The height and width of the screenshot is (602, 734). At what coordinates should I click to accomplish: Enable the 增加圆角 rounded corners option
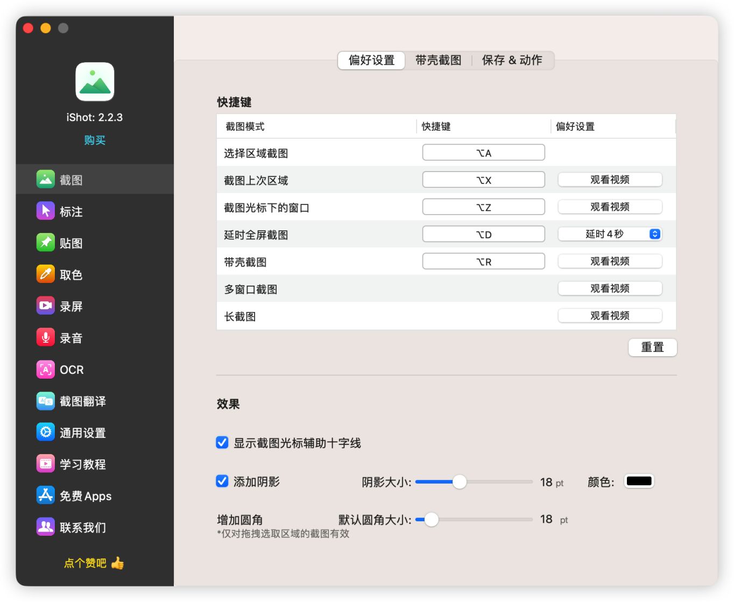[238, 519]
